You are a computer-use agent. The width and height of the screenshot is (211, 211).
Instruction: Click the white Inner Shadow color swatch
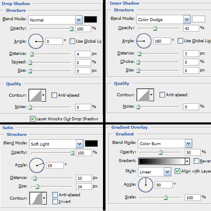[198, 19]
